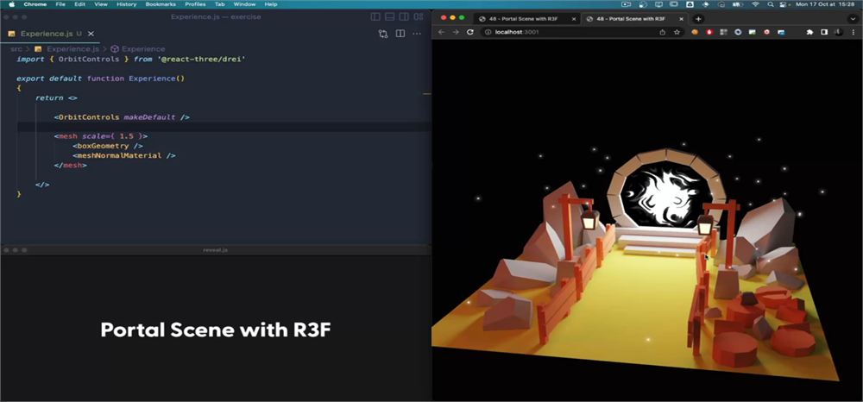Open the Edit menu
Screen dimensions: 863x402
pyautogui.click(x=79, y=4)
